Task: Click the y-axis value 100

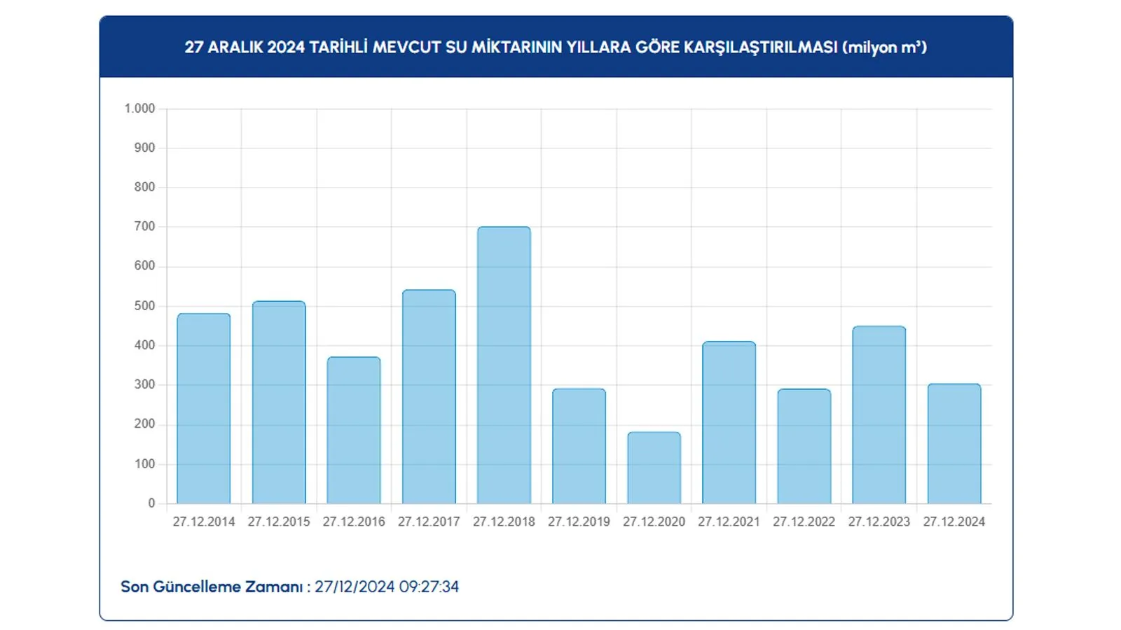Action: tap(144, 463)
